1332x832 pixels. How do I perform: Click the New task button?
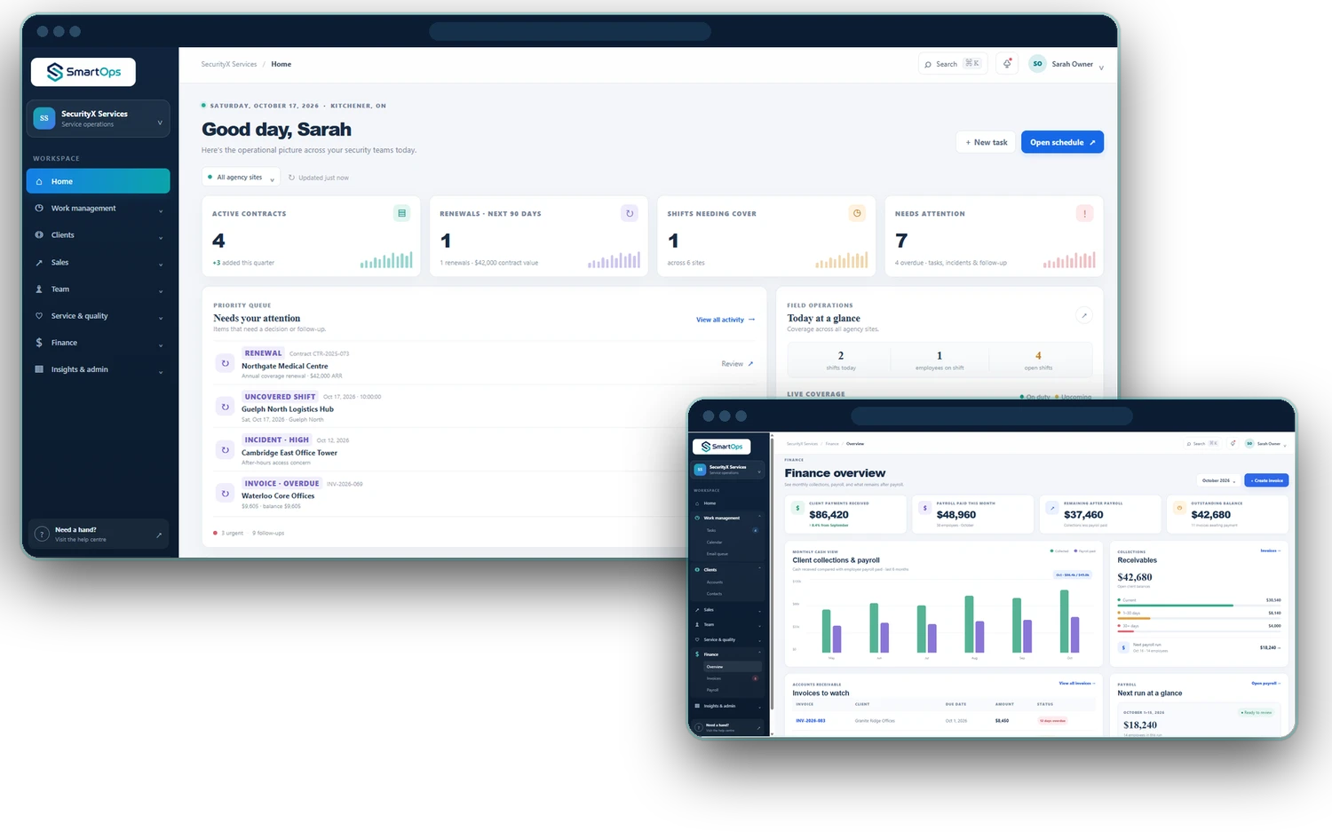click(x=987, y=142)
